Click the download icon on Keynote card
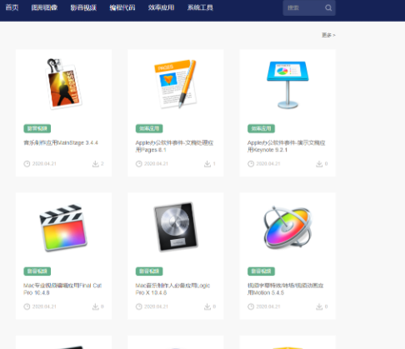Image resolution: width=405 pixels, height=349 pixels. (x=319, y=164)
